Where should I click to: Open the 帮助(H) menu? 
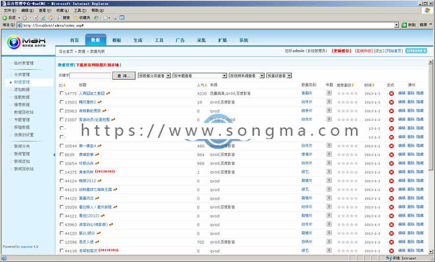tap(97, 10)
